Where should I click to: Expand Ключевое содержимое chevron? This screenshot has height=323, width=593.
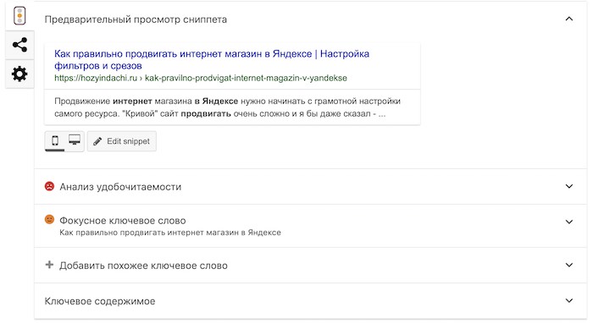click(568, 301)
